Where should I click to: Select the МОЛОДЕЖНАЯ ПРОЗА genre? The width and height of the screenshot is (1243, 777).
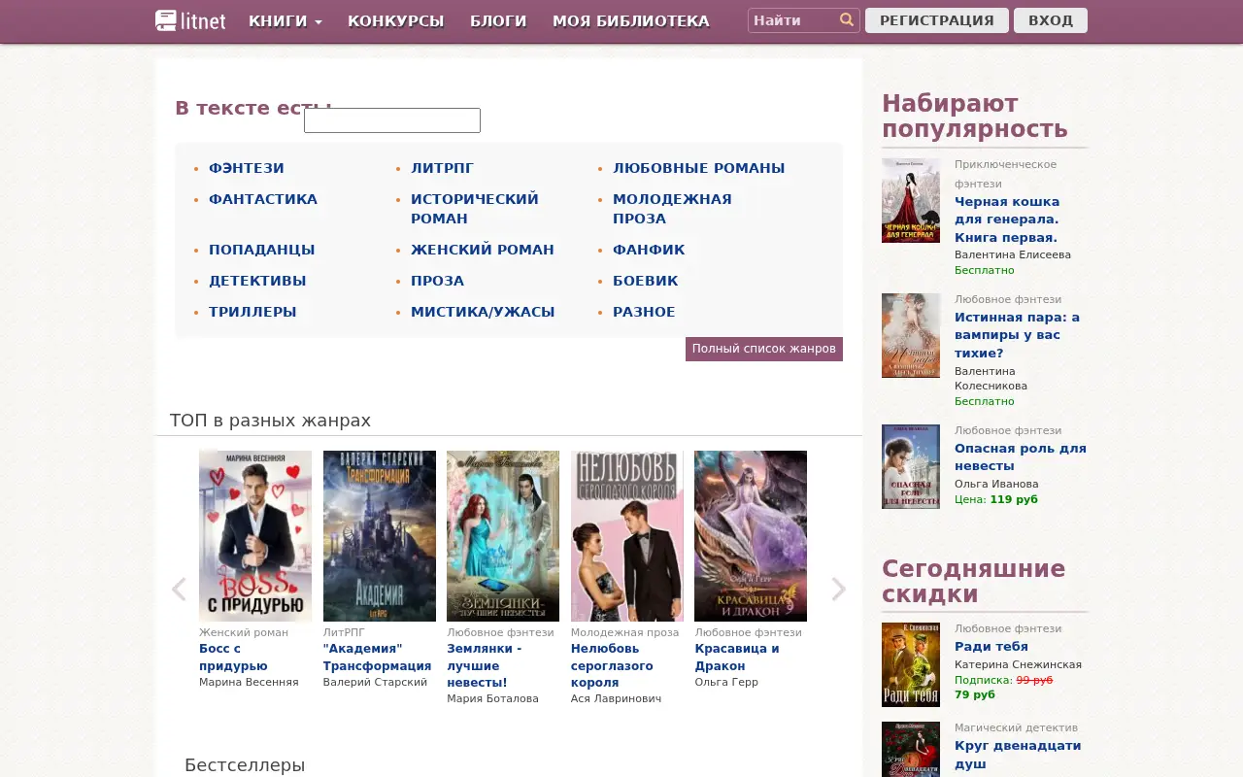pyautogui.click(x=672, y=209)
